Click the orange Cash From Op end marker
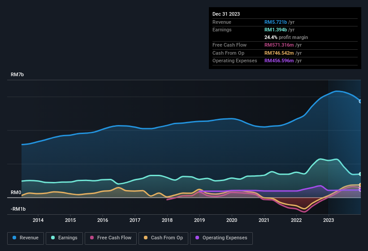 360,185
